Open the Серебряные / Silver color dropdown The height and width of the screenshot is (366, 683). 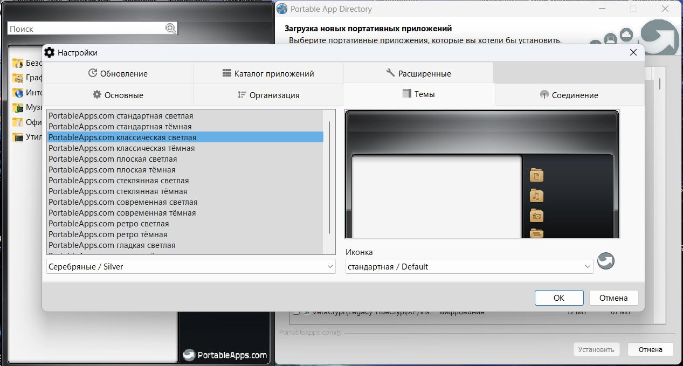tap(191, 266)
